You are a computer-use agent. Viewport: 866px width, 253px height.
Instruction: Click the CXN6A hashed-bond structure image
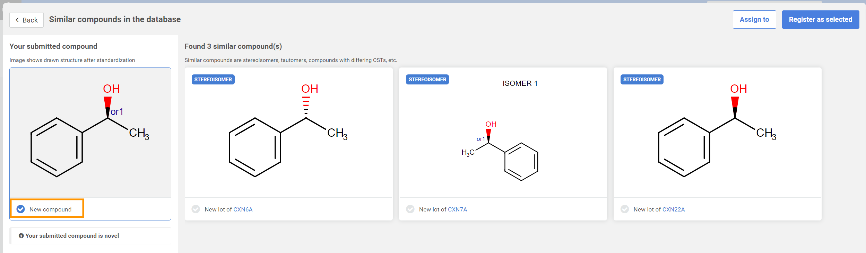pyautogui.click(x=288, y=133)
